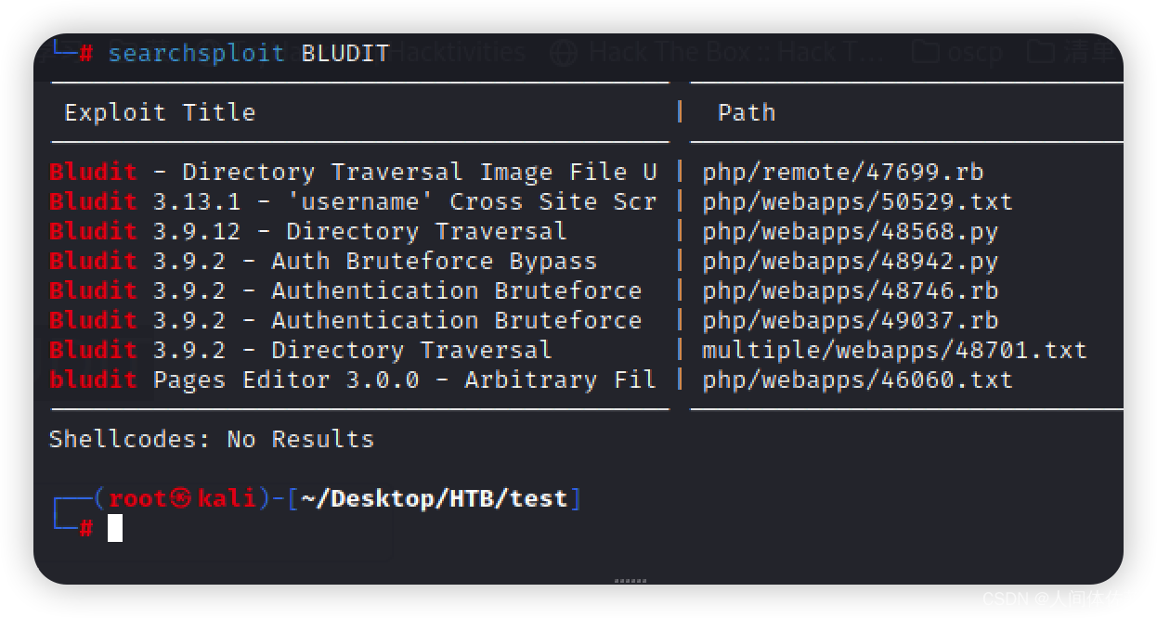Click the bludit Pages Editor 3.0.0 entry
The width and height of the screenshot is (1157, 618).
pos(353,380)
